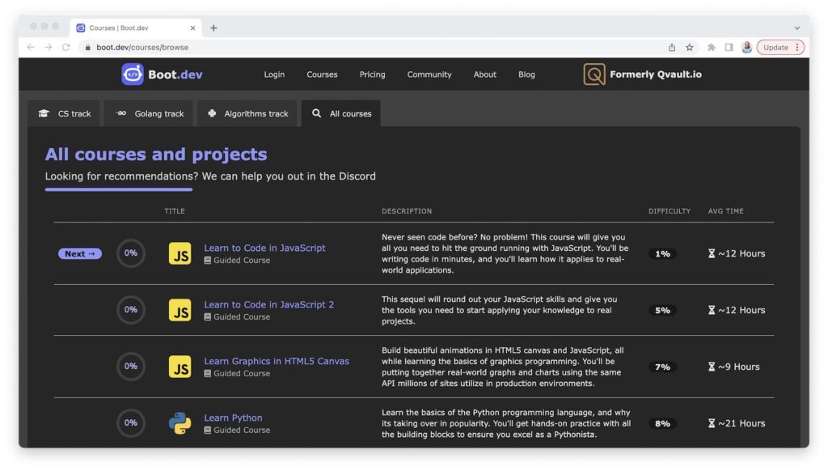Select the All courses tab
Viewport: 828px width, 471px height.
pyautogui.click(x=341, y=113)
